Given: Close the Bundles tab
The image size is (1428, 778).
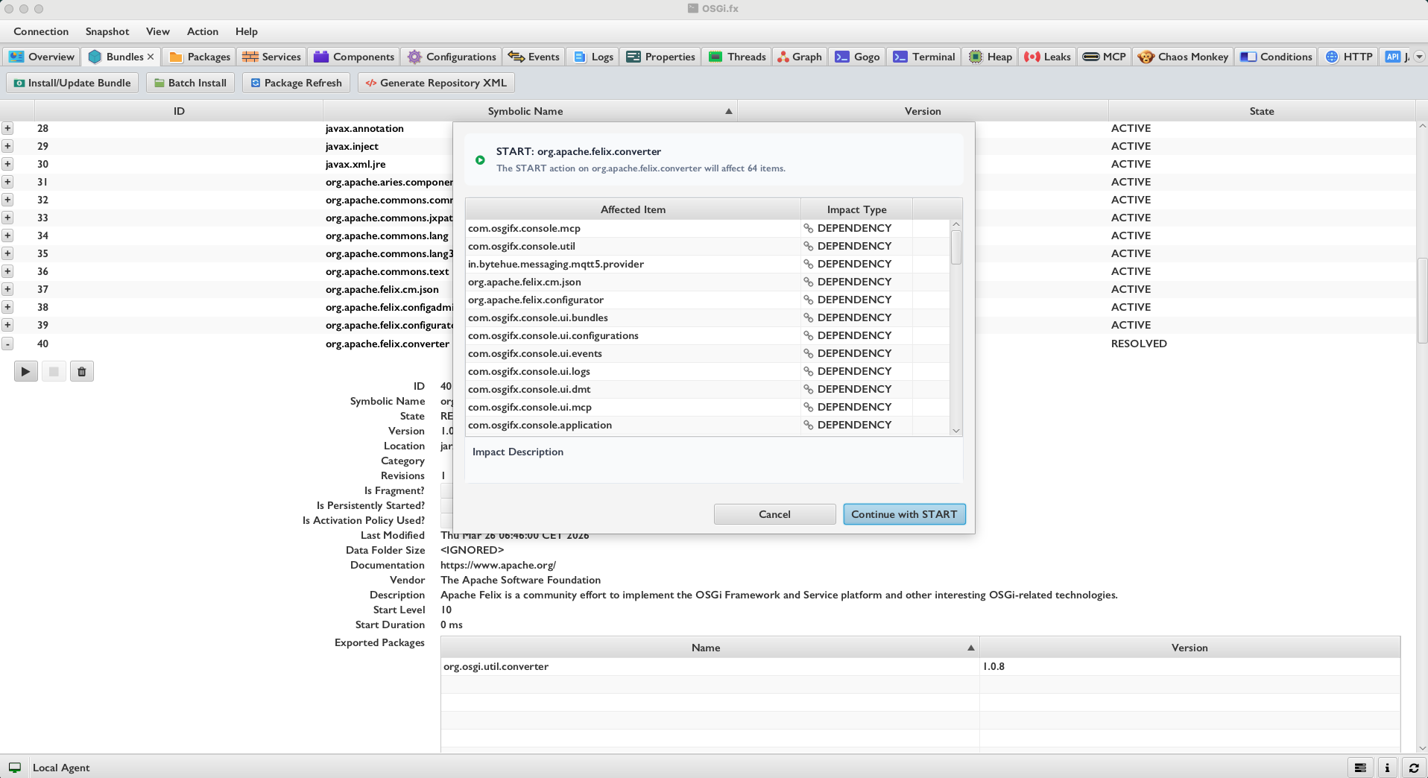Looking at the screenshot, I should click(151, 57).
